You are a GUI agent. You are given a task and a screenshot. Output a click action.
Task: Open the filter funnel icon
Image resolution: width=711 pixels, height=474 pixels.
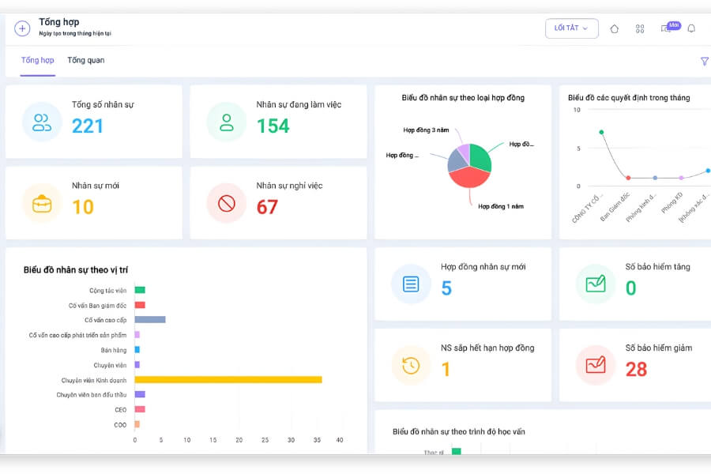pos(704,61)
